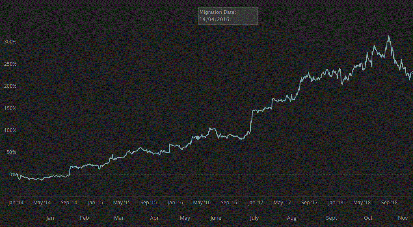Select the Sep '18 axis label
The image size is (413, 227).
(x=389, y=203)
